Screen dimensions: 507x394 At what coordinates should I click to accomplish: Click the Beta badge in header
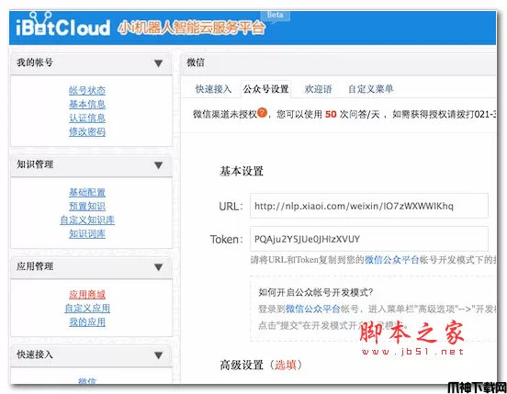point(276,15)
